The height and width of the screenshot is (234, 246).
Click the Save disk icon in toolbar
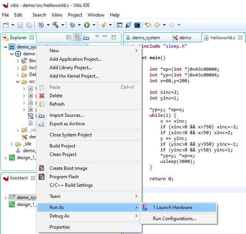click(20, 25)
